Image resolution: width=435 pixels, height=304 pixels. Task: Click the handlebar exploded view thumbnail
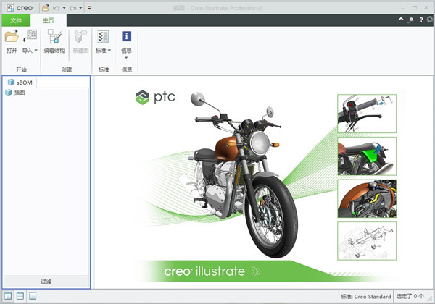(367, 114)
